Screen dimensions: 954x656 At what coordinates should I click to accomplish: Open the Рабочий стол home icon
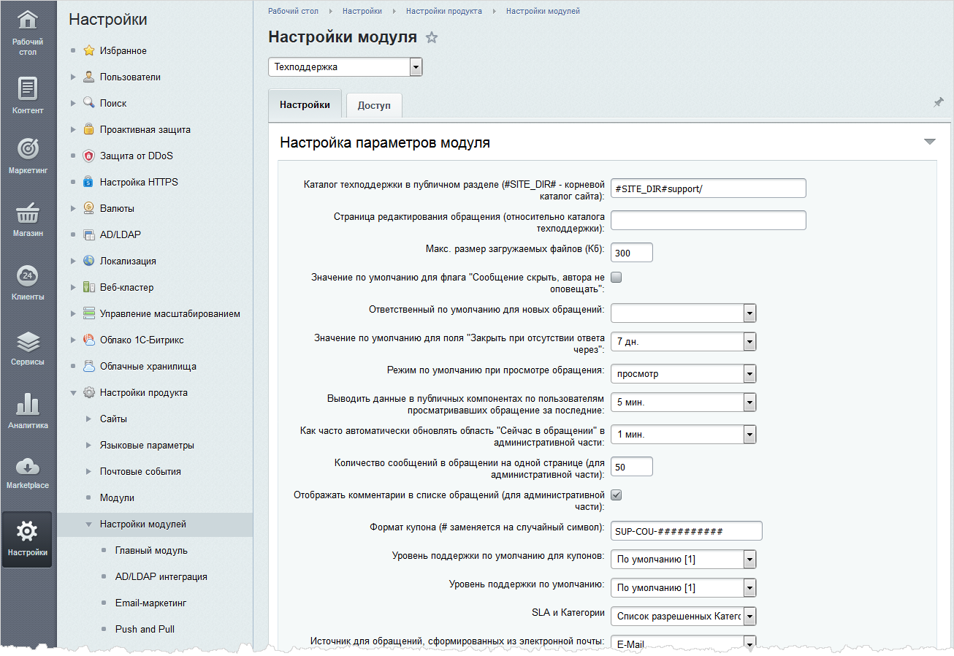[28, 20]
